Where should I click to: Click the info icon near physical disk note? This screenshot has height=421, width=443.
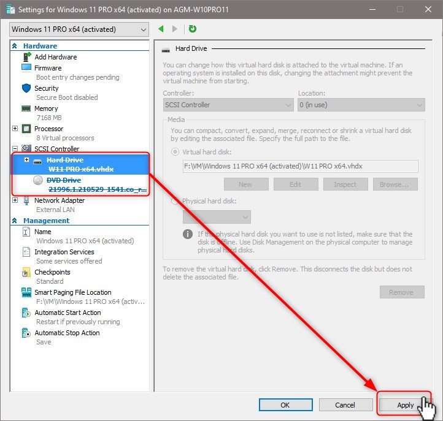coord(188,234)
